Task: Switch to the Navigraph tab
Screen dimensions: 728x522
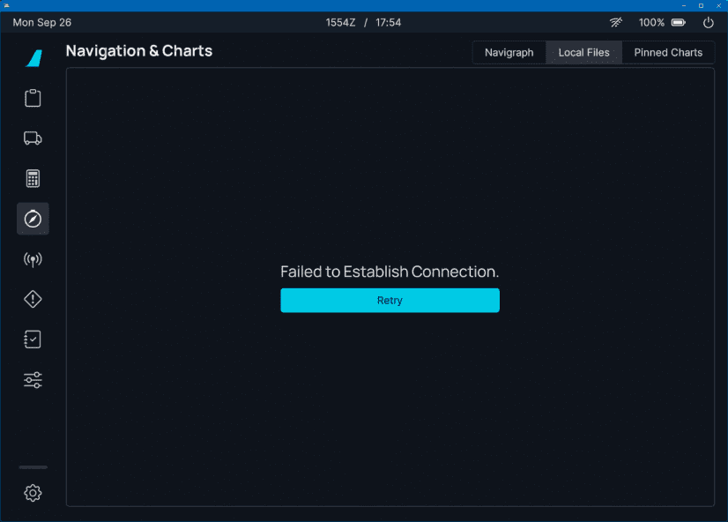Action: pyautogui.click(x=509, y=53)
